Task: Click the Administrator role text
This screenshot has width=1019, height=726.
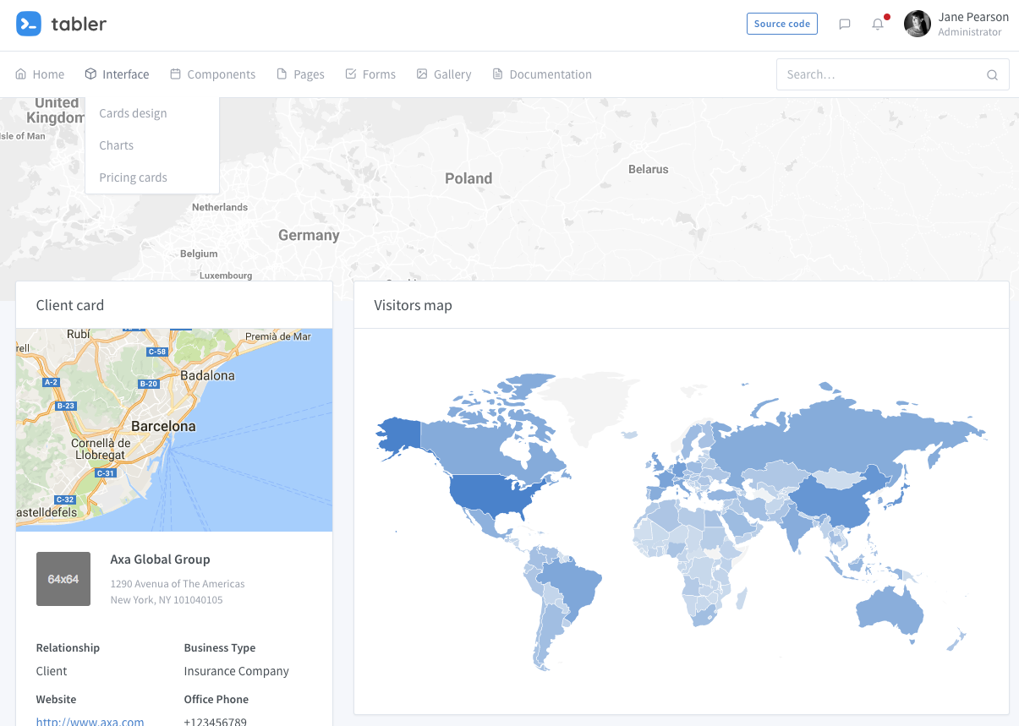Action: [x=970, y=32]
